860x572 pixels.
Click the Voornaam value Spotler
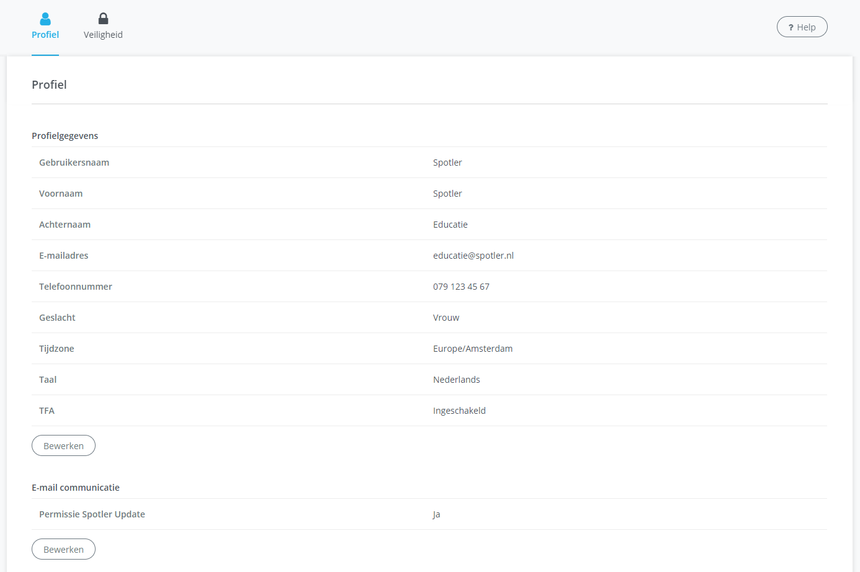click(447, 194)
